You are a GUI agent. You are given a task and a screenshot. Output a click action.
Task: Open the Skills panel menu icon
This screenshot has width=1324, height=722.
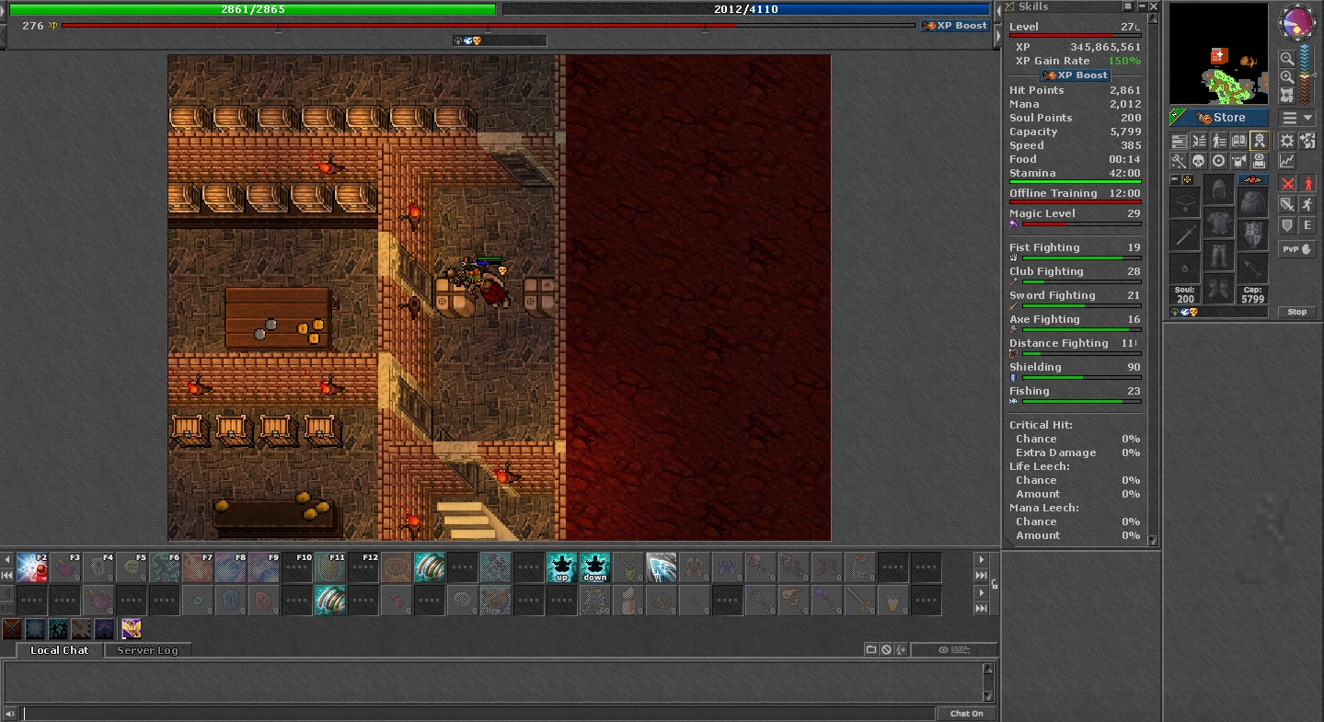pos(1127,6)
